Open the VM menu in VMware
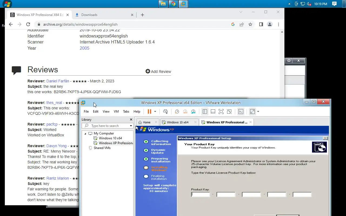Viewport: 346px width, 216px height. pyautogui.click(x=116, y=112)
